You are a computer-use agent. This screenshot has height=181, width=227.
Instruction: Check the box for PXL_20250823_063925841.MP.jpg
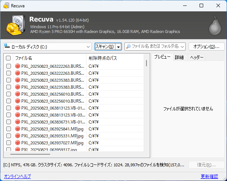(x=8, y=129)
